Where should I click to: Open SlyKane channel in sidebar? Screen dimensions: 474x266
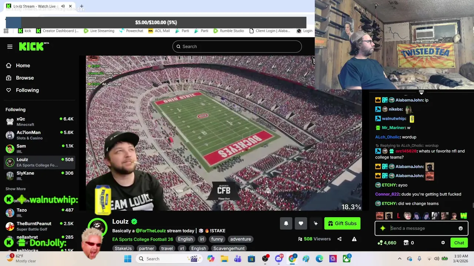pos(39,175)
